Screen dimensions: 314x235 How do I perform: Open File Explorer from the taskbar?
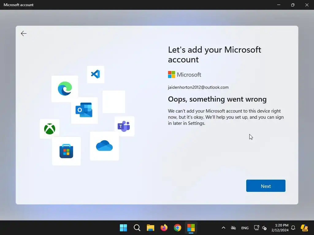coord(150,228)
